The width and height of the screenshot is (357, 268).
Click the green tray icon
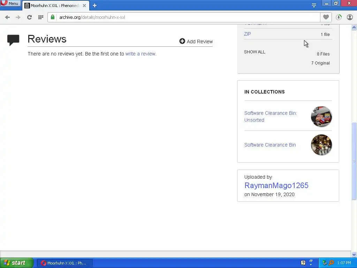[x=325, y=263]
